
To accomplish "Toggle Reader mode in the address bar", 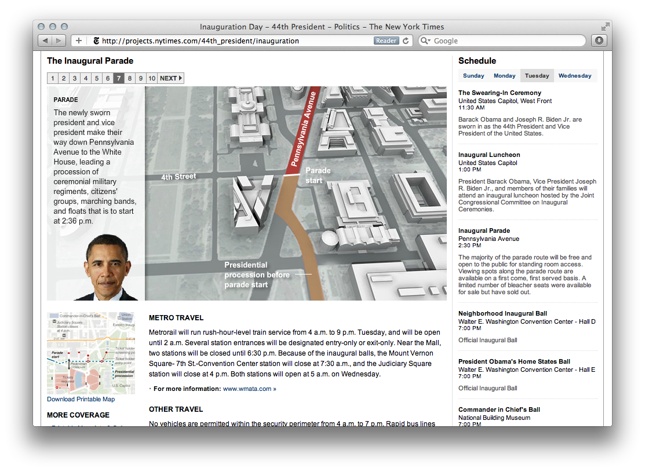I will click(x=385, y=41).
